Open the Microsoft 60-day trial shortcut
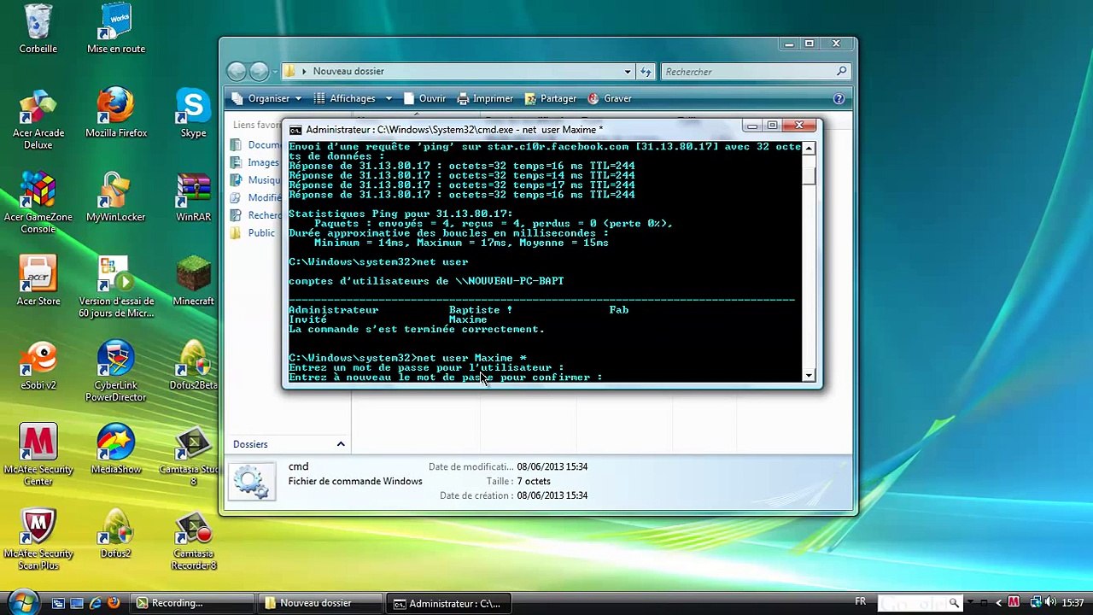 116,287
